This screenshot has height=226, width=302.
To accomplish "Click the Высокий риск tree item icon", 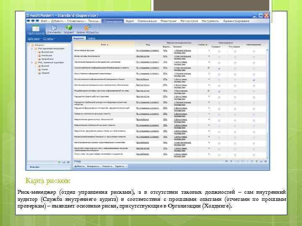I will click(x=39, y=52).
